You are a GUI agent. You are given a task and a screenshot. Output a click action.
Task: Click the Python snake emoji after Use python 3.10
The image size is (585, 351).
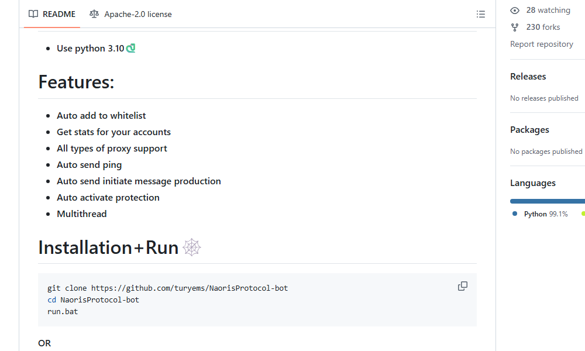point(130,47)
